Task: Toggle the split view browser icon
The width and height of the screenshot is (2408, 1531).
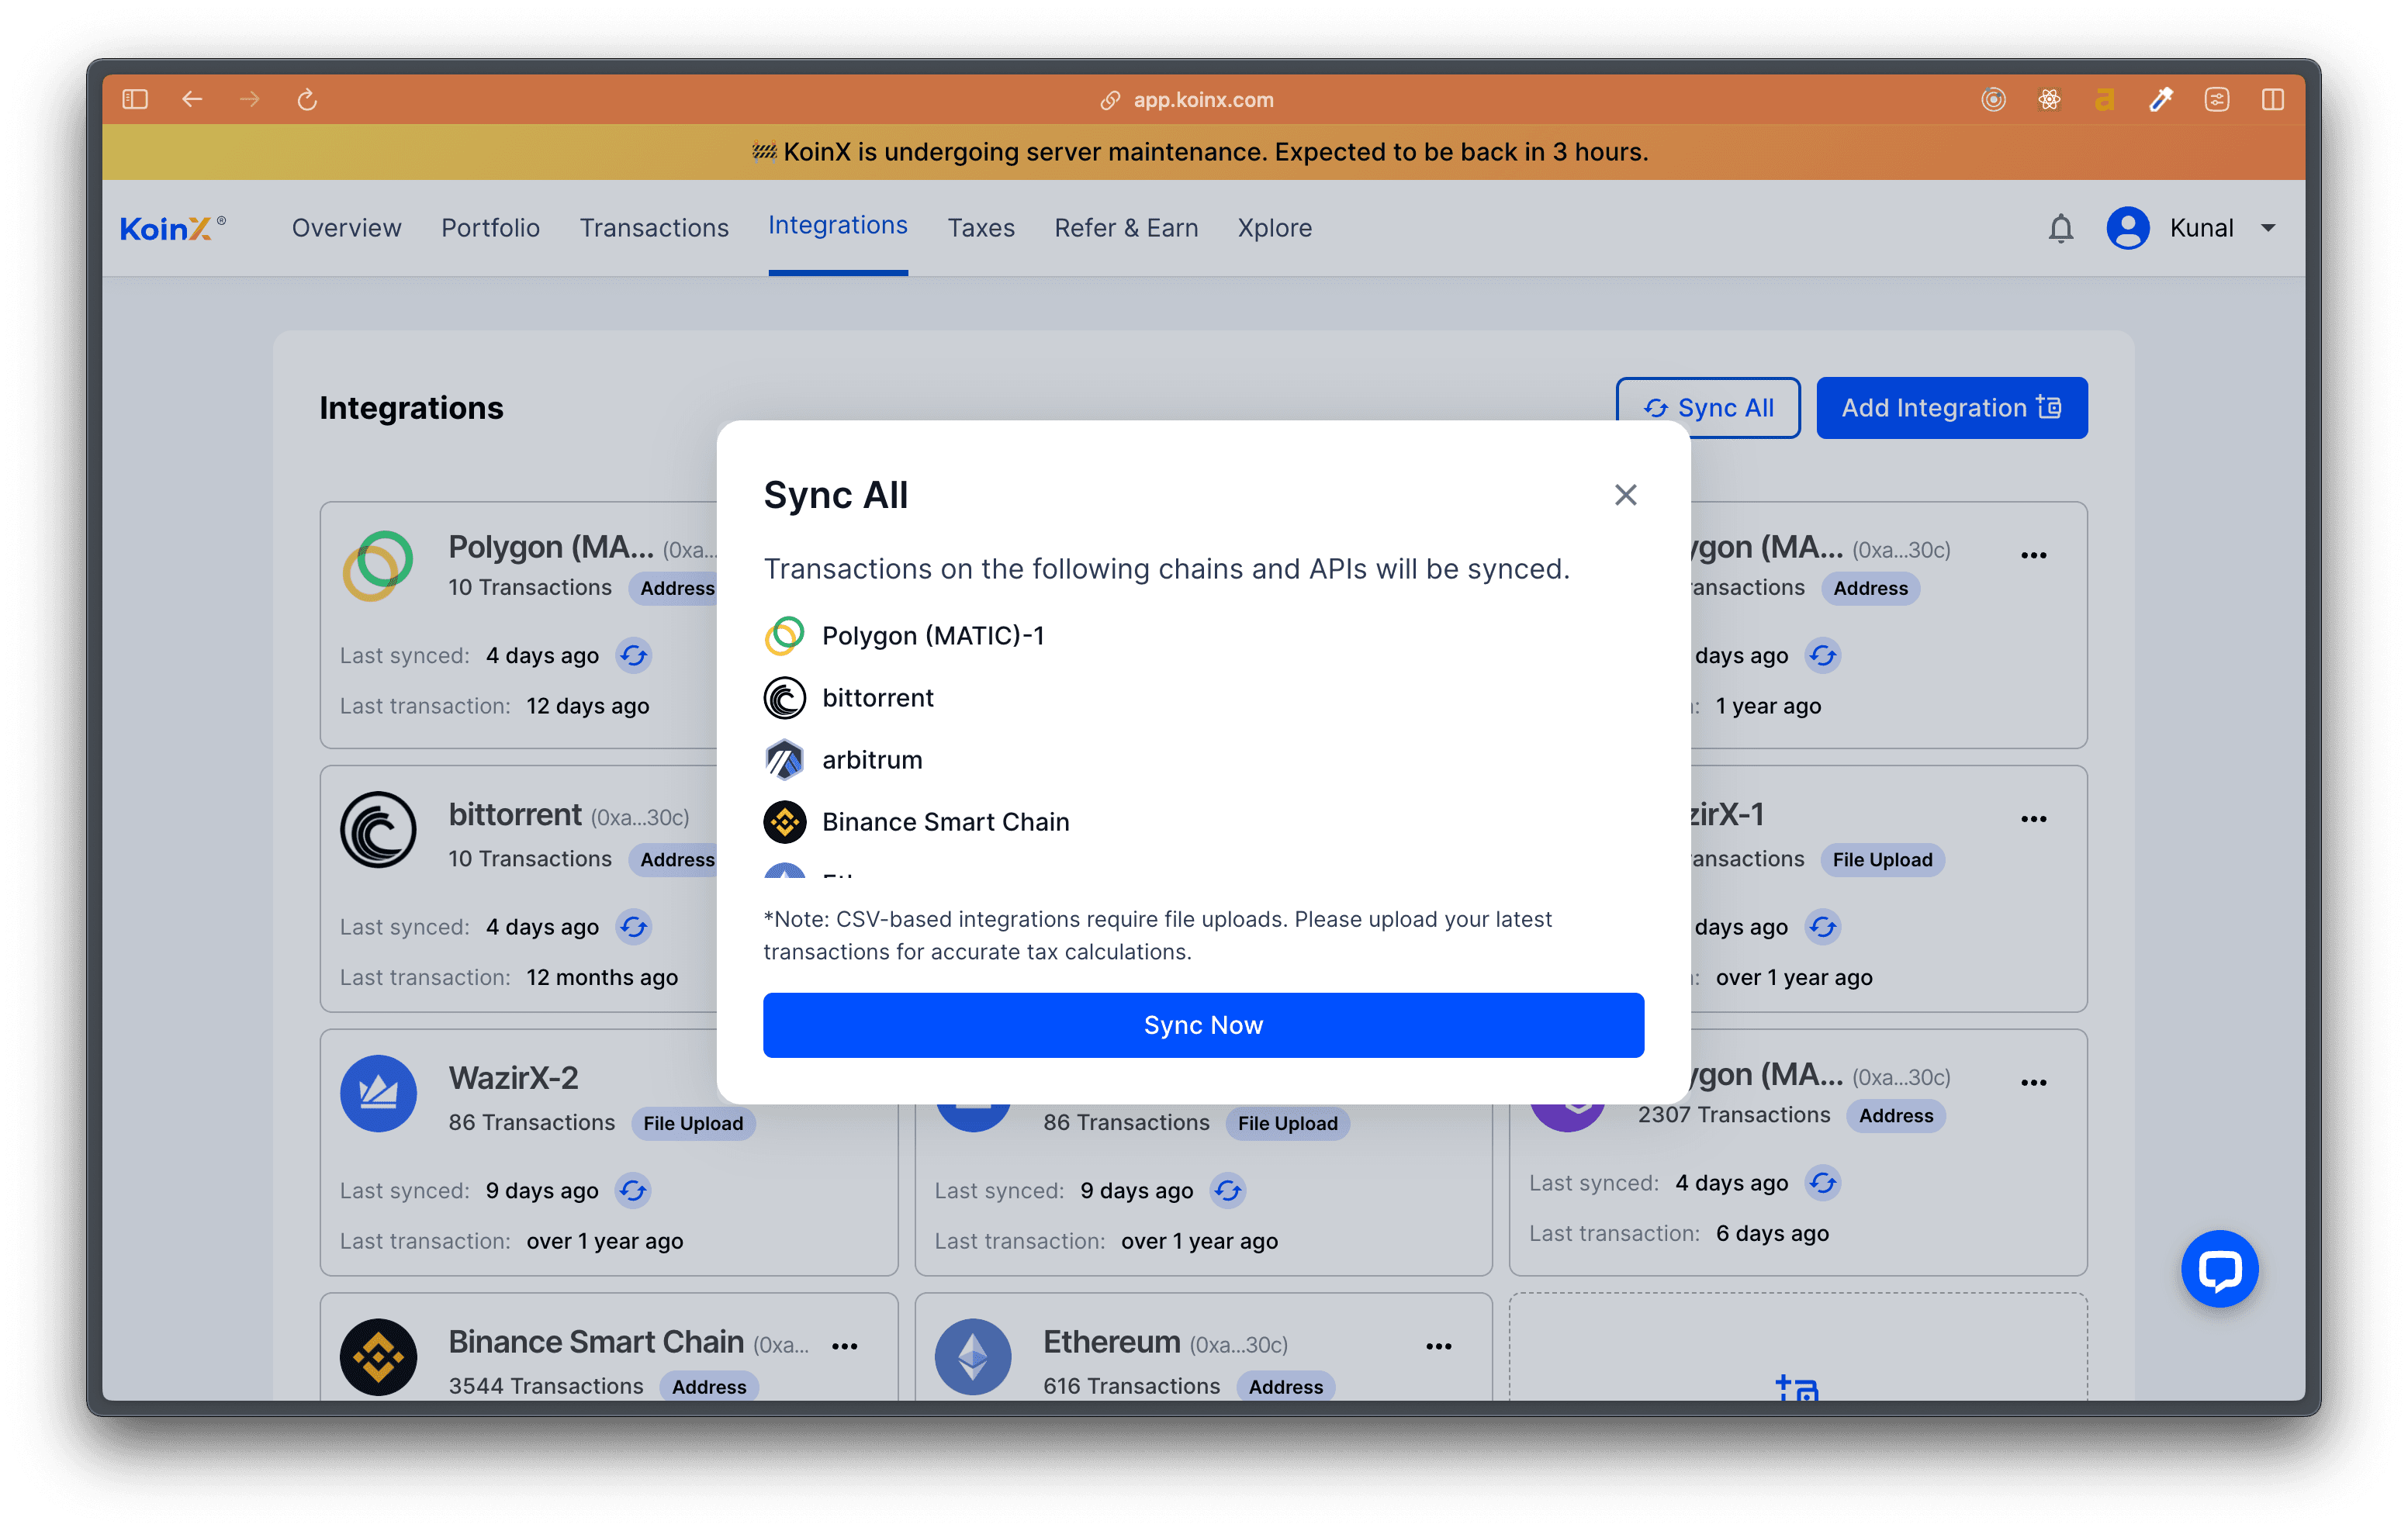Action: (x=2273, y=99)
